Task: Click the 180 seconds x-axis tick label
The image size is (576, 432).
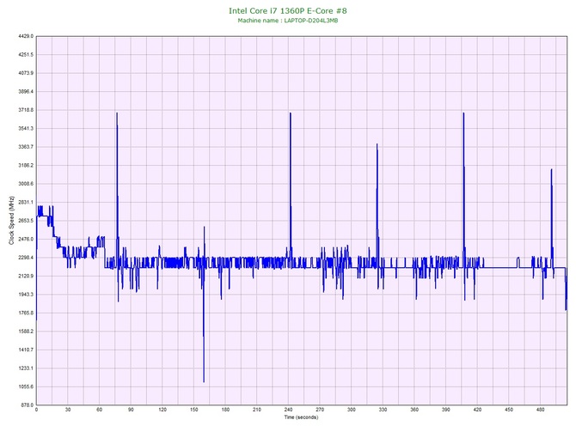Action: tap(225, 410)
